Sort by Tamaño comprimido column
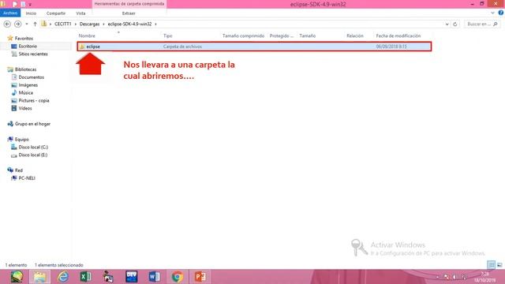 (243, 35)
